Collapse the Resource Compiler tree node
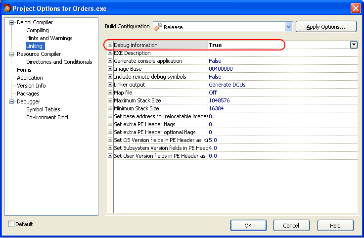Image resolution: width=364 pixels, height=238 pixels. coord(12,54)
